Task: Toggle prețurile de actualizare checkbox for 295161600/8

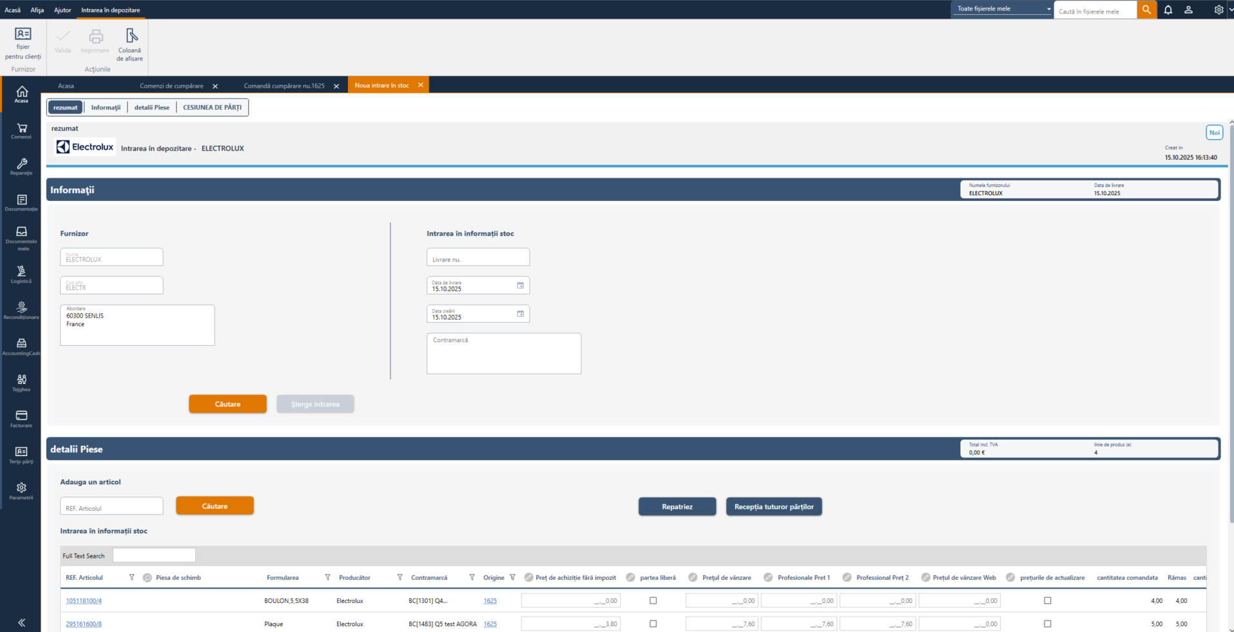Action: click(x=1047, y=624)
